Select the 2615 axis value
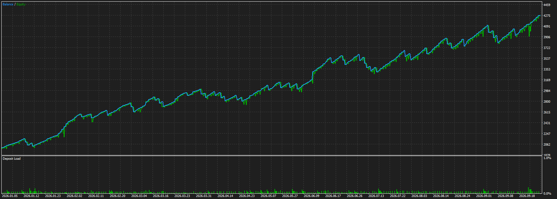This screenshot has width=557, height=199. click(x=547, y=112)
